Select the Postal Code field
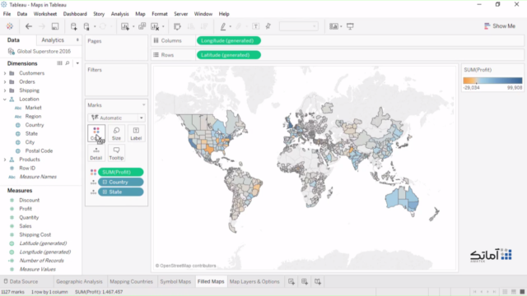The width and height of the screenshot is (527, 296). (39, 151)
